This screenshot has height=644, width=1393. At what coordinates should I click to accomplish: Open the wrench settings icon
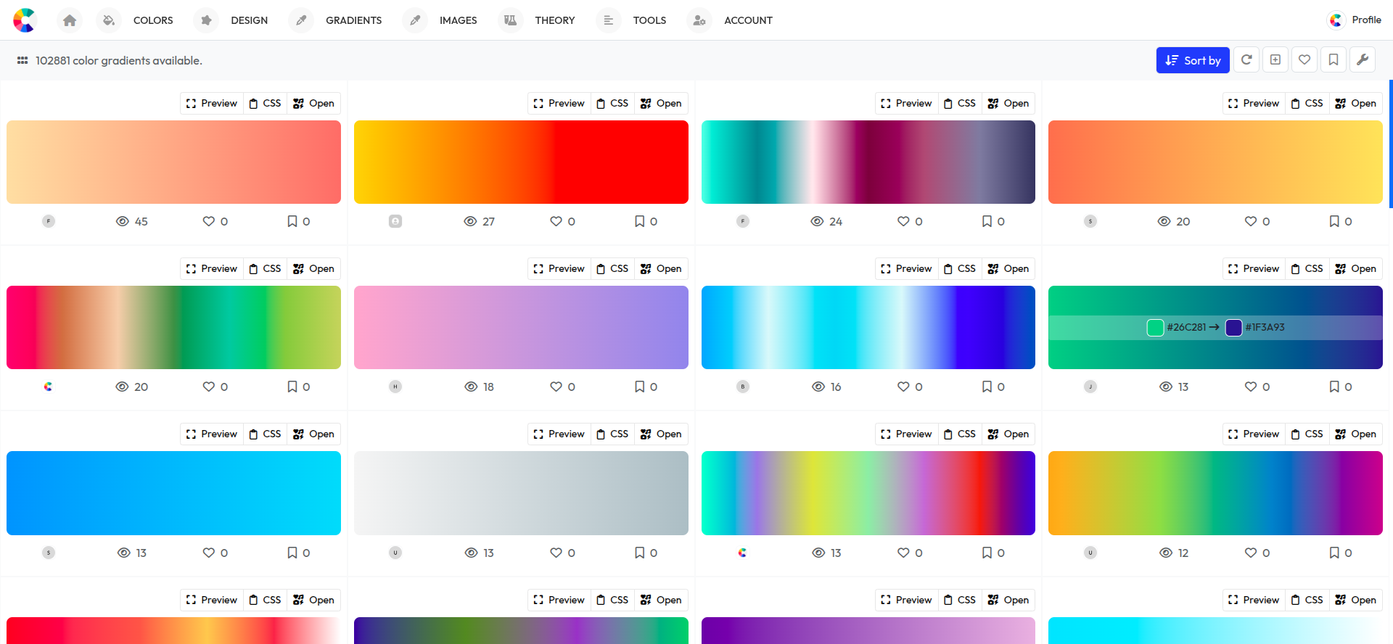(x=1363, y=60)
